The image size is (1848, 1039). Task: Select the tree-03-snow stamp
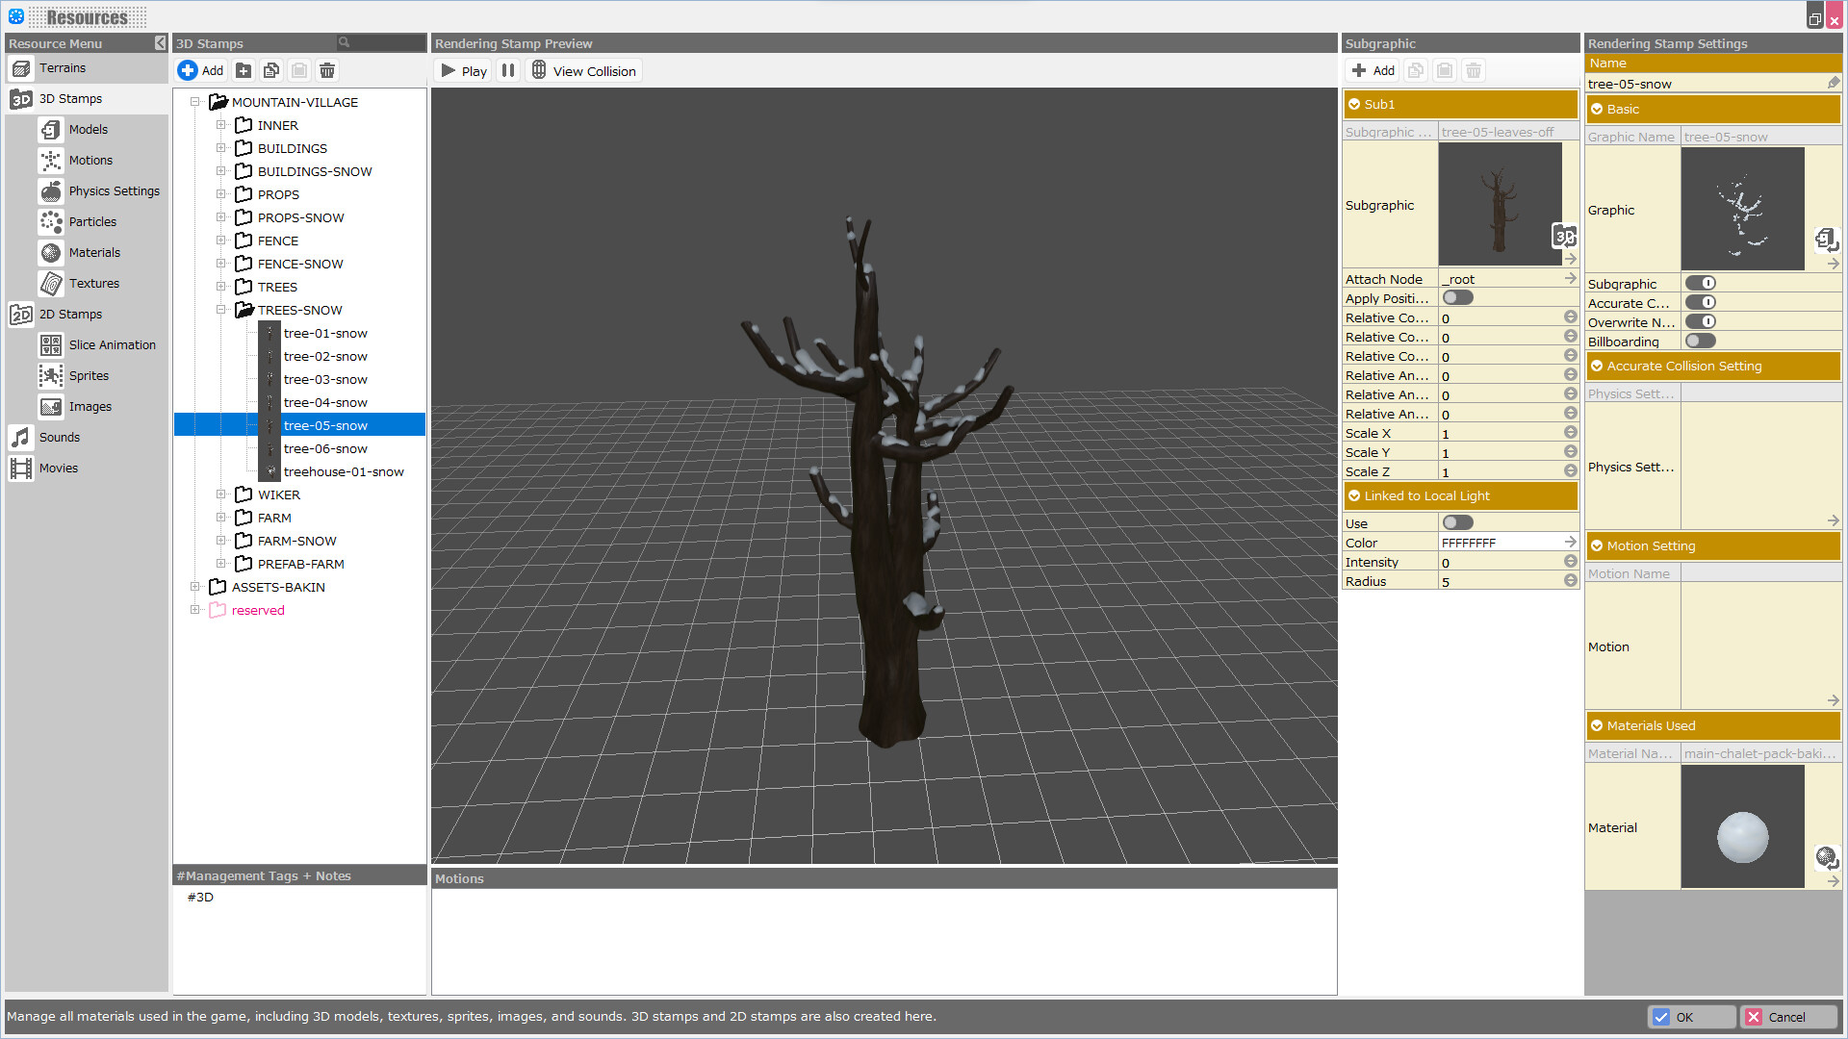(x=325, y=379)
